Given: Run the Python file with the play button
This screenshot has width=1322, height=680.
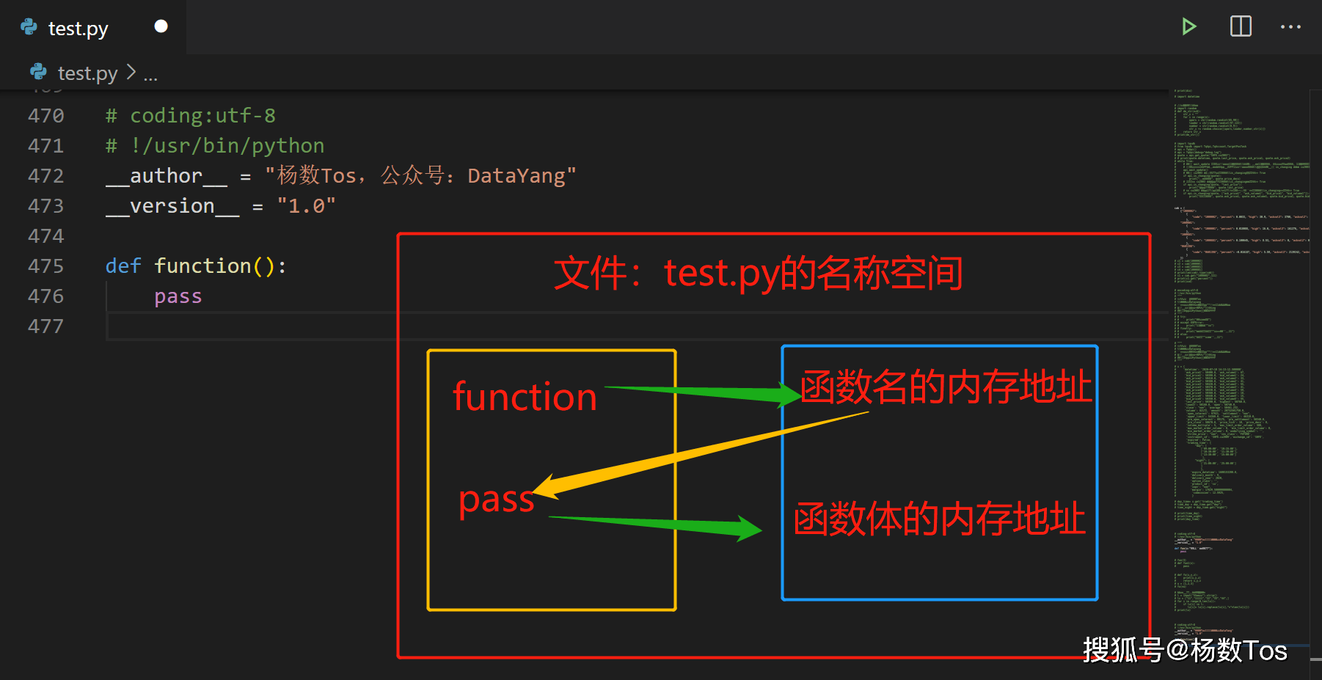Looking at the screenshot, I should [x=1188, y=27].
